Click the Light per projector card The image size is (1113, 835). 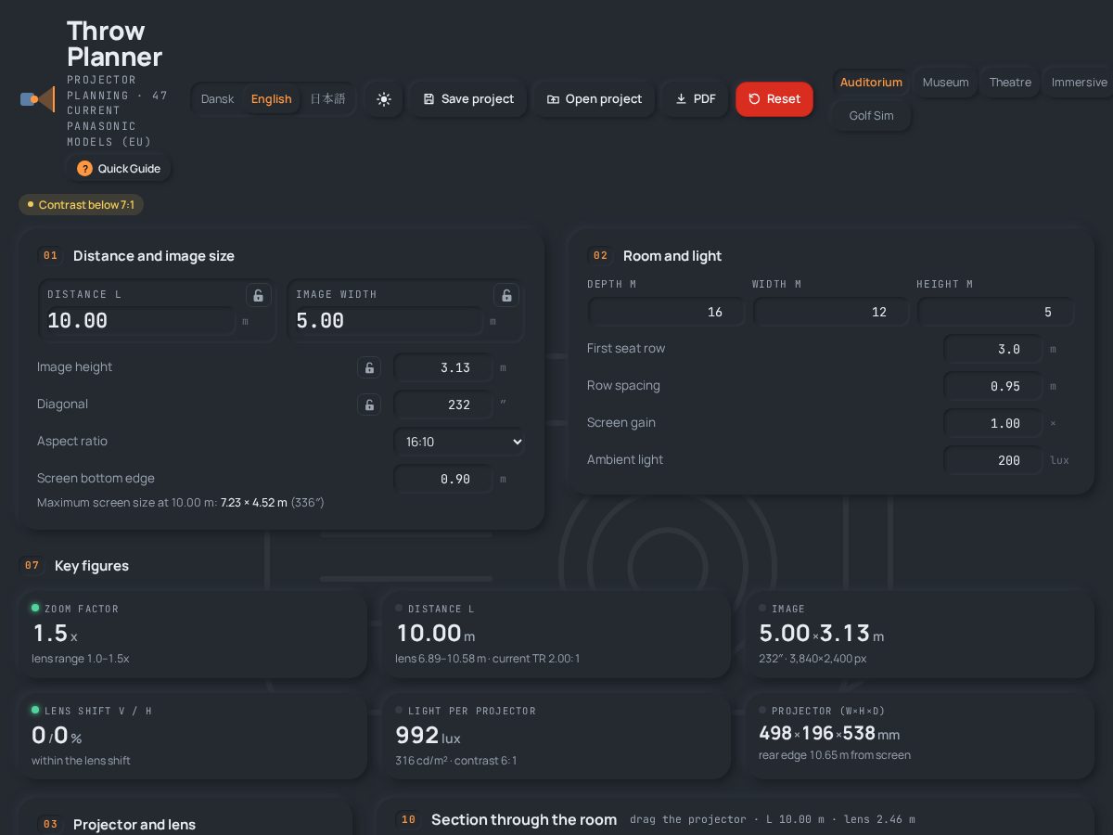pos(556,737)
